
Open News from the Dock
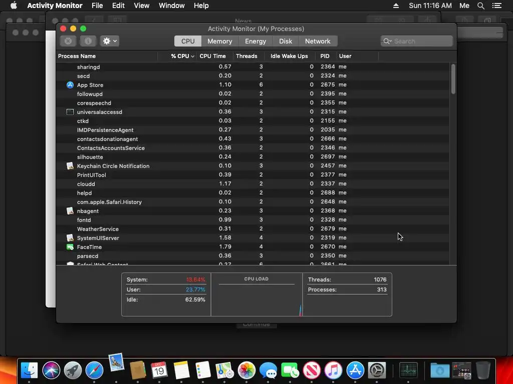coord(312,370)
